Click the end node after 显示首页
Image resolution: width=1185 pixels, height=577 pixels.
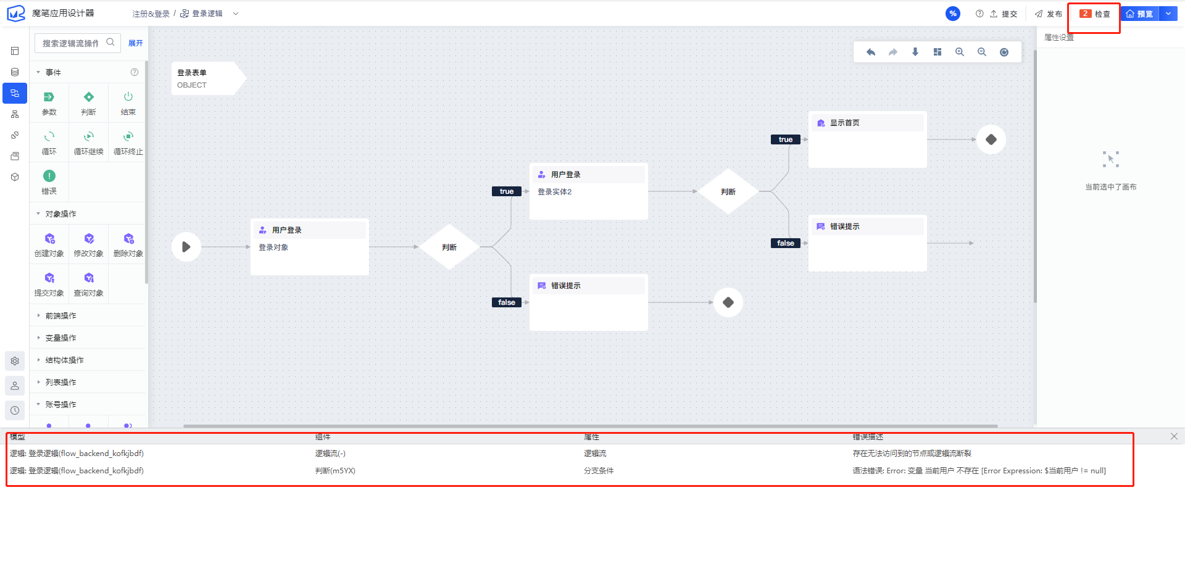991,139
